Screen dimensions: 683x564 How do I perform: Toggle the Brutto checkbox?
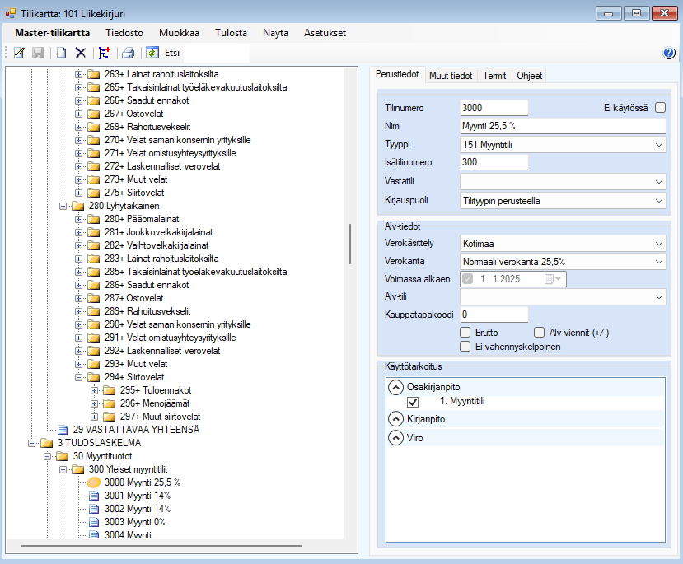[465, 333]
